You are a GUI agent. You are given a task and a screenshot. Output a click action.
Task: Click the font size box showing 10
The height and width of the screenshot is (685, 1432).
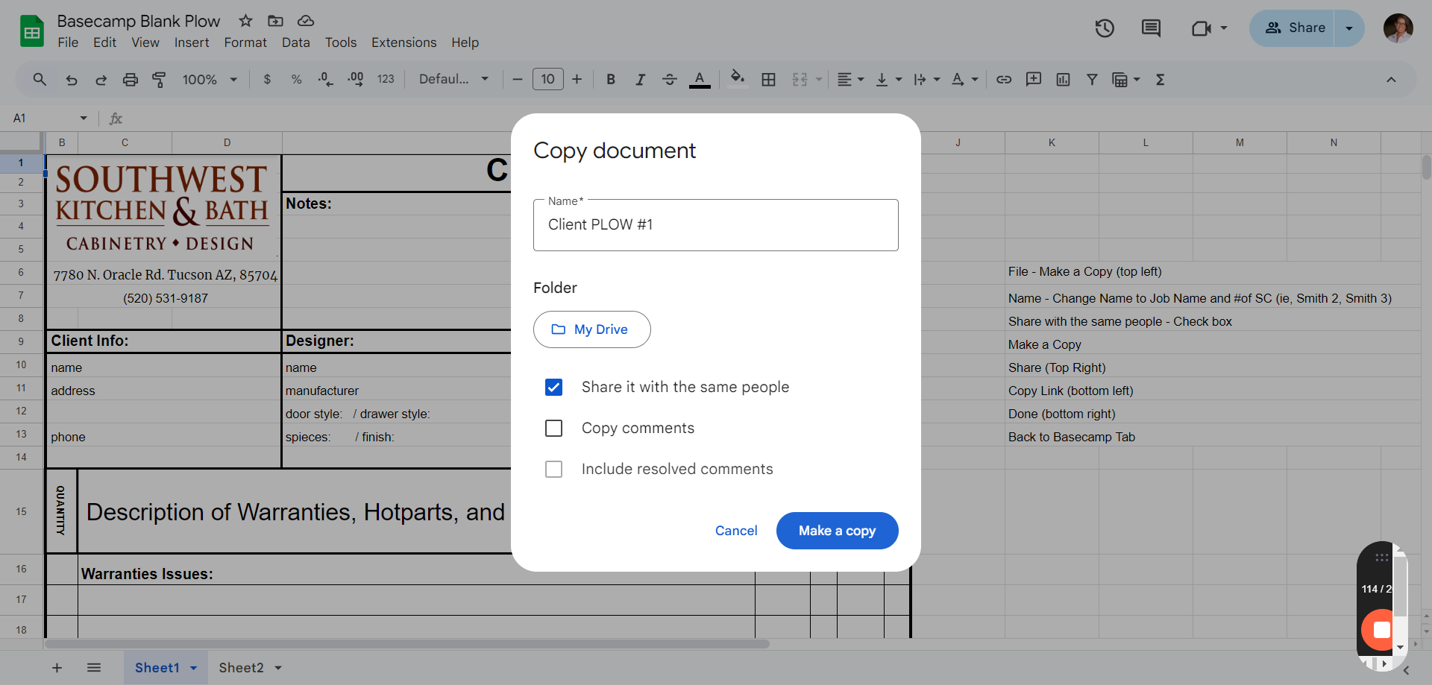point(547,79)
